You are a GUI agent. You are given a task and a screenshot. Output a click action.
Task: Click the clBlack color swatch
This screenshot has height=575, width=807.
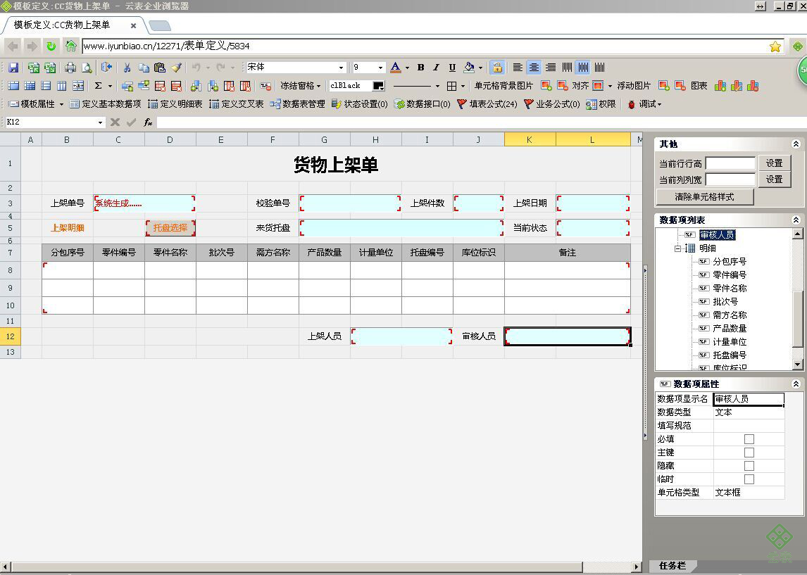click(378, 86)
